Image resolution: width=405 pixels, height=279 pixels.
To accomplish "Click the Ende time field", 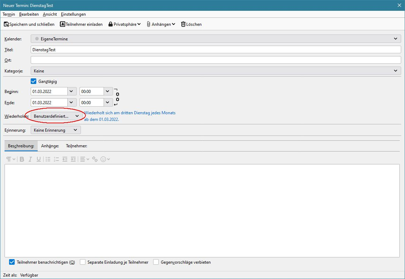I will pos(92,103).
